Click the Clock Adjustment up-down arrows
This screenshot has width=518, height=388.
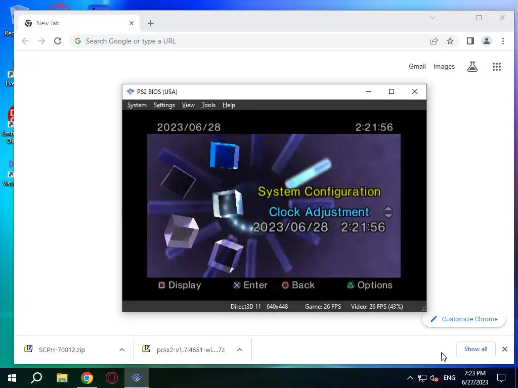point(388,212)
